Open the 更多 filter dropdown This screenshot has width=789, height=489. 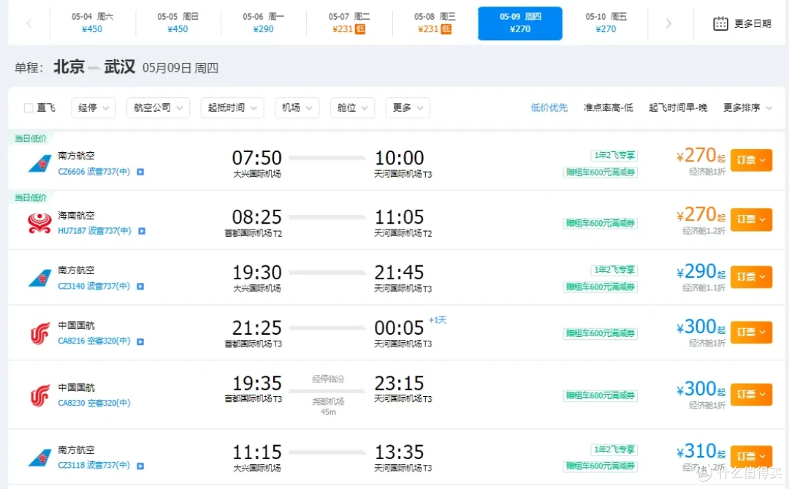click(408, 107)
